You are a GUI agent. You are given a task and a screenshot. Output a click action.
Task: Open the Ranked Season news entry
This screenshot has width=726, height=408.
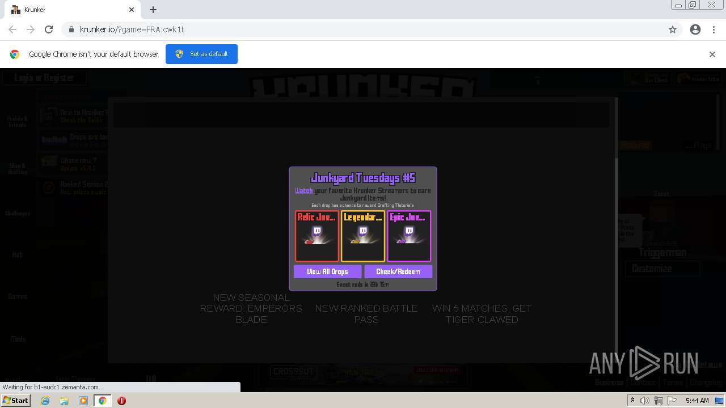click(x=74, y=188)
